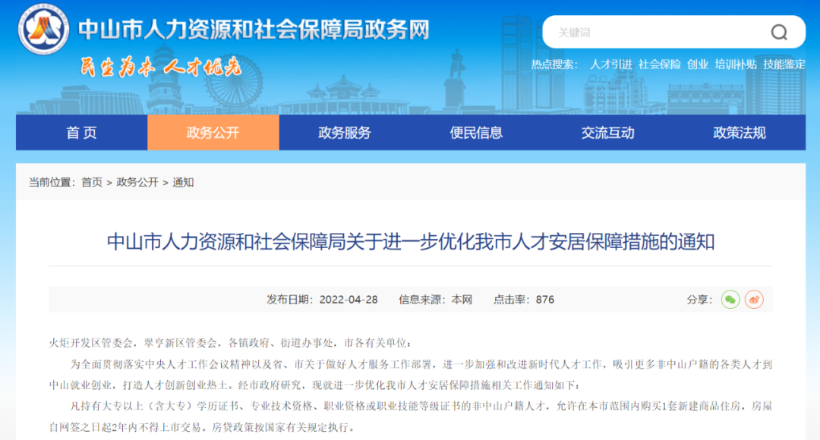
Task: Click 政务公开 in the breadcrumb trail
Action: (137, 182)
